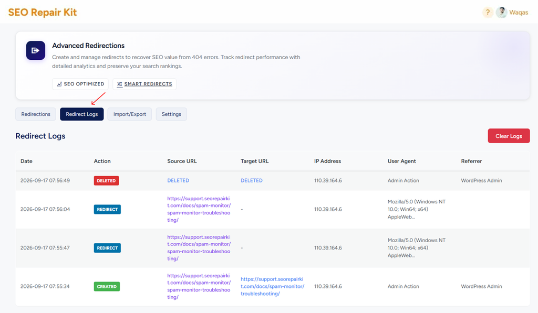The image size is (538, 313).
Task: Click the red DELETED action badge
Action: [x=106, y=180]
